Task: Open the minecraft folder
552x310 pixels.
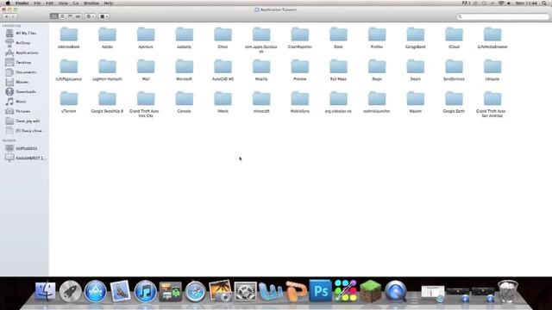Action: click(x=261, y=99)
